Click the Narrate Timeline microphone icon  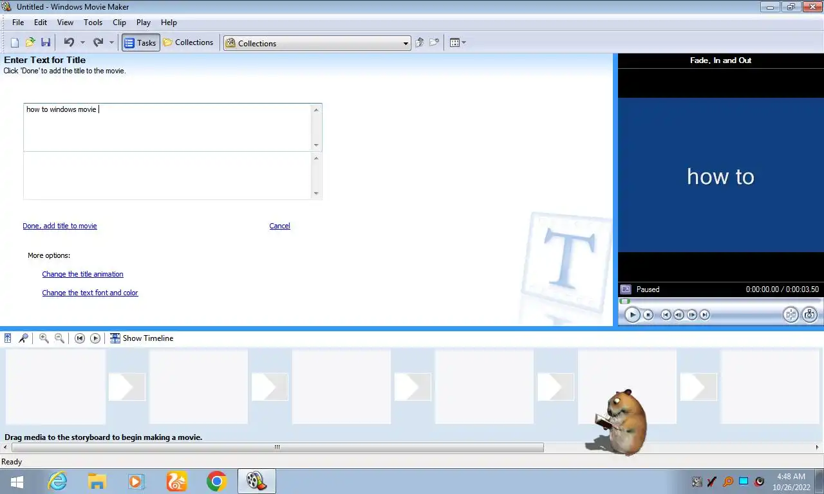23,338
